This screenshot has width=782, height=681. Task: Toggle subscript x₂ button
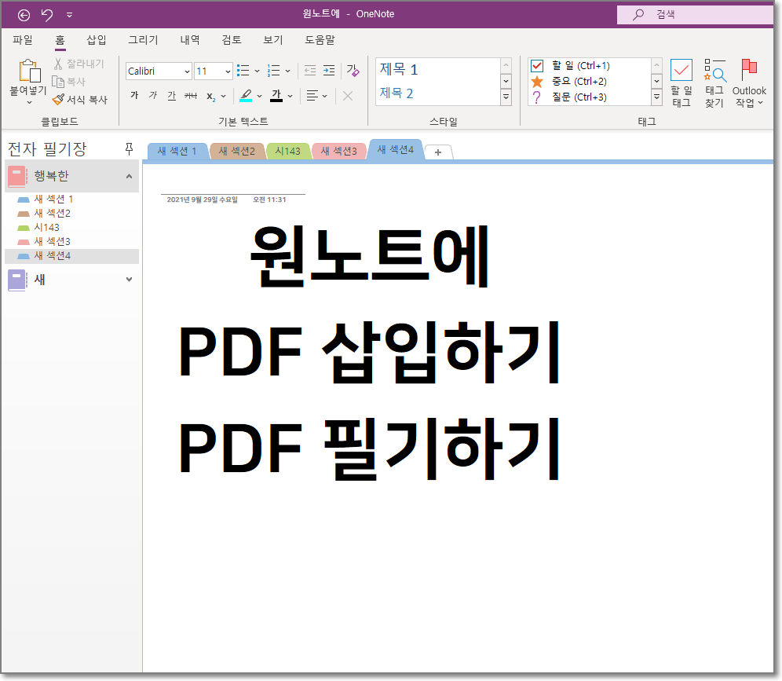pyautogui.click(x=211, y=97)
